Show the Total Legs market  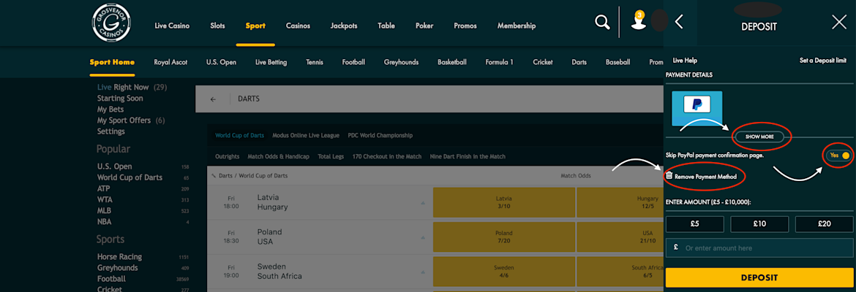point(331,156)
